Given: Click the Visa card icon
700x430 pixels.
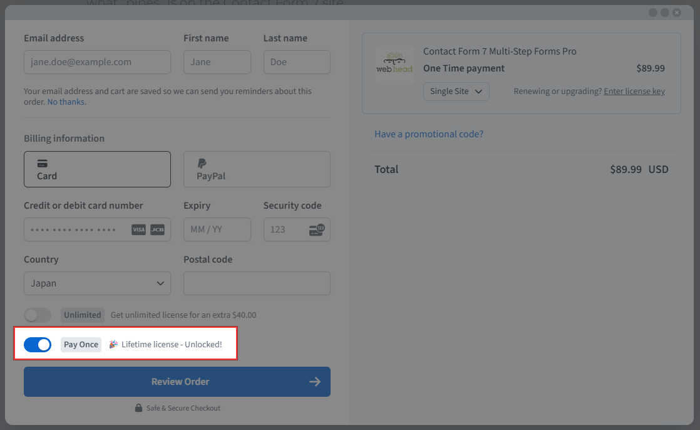Looking at the screenshot, I should click(138, 230).
